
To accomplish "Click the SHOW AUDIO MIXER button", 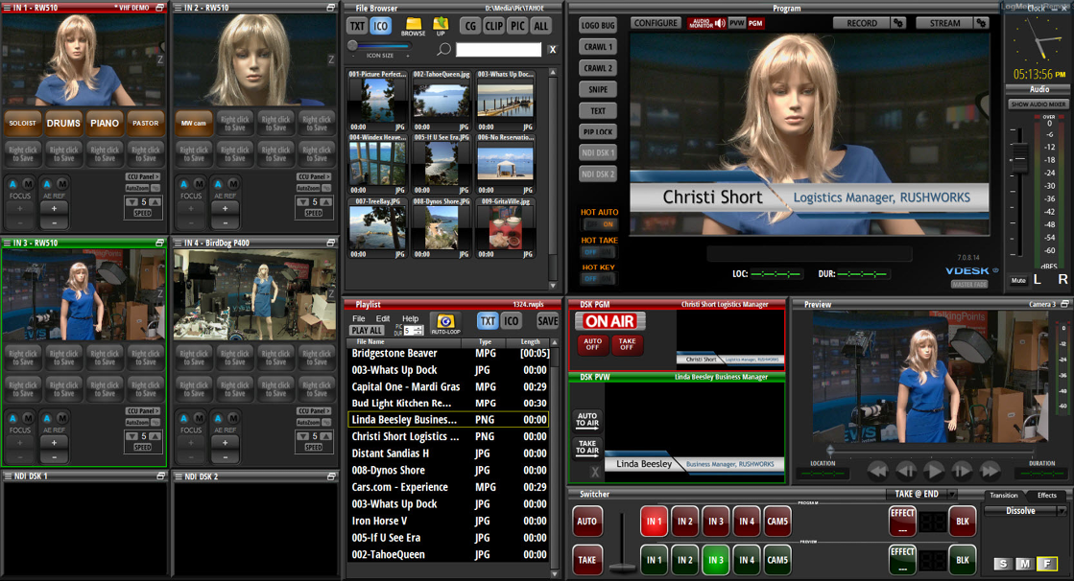I will (1038, 104).
